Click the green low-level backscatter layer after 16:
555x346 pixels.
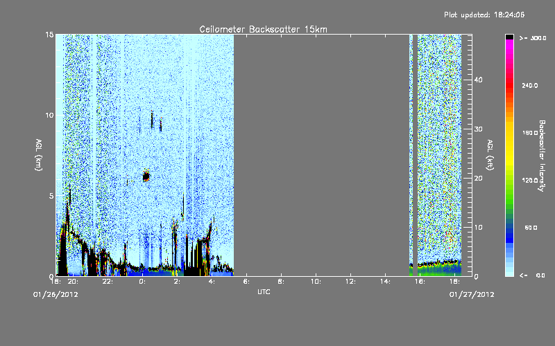point(439,269)
